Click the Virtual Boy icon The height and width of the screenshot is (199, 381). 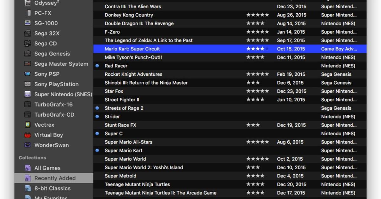pyautogui.click(x=28, y=135)
